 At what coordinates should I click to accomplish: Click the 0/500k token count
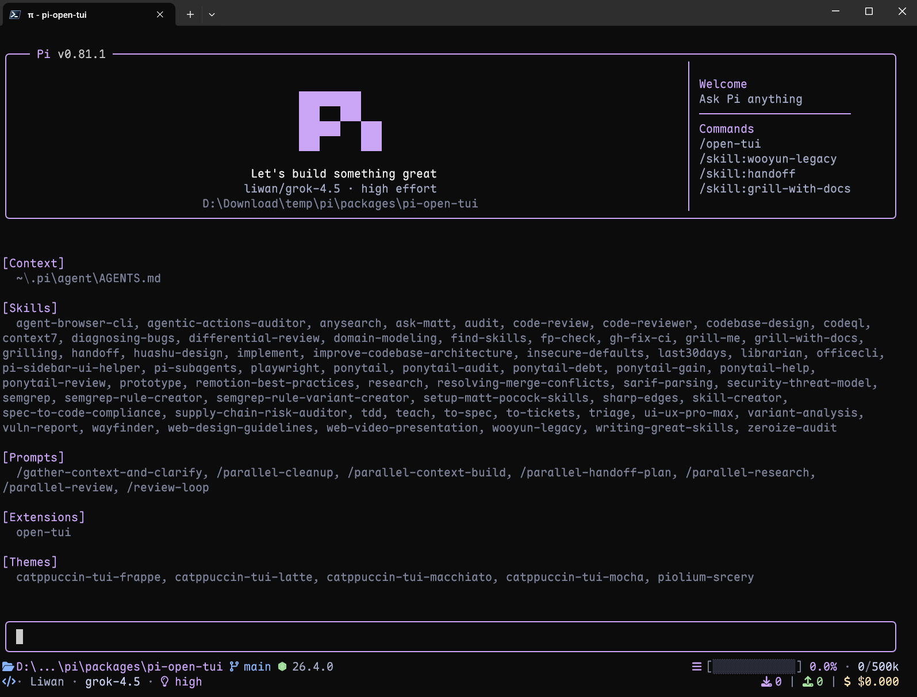[x=878, y=667]
